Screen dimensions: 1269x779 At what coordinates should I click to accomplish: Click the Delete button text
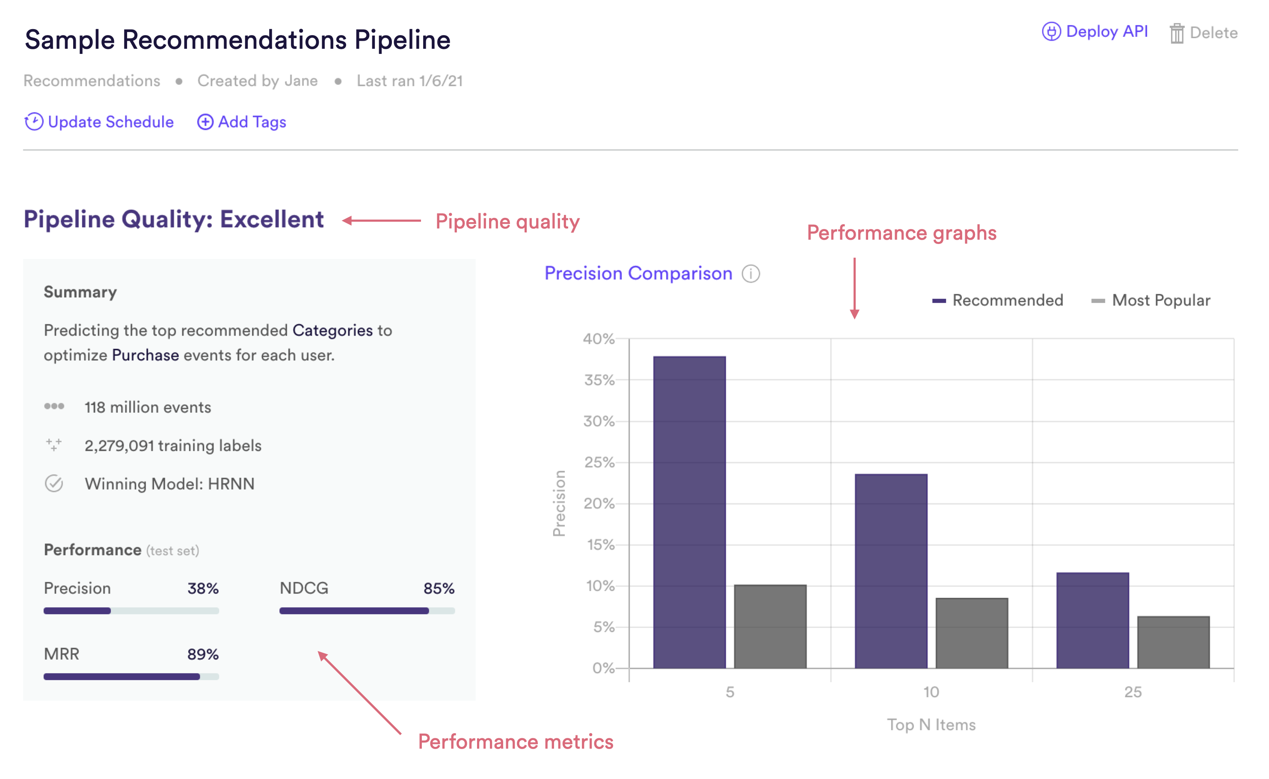(x=1213, y=33)
